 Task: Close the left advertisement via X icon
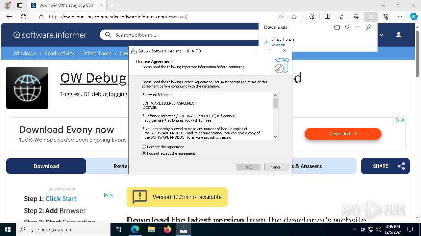pyautogui.click(x=111, y=195)
